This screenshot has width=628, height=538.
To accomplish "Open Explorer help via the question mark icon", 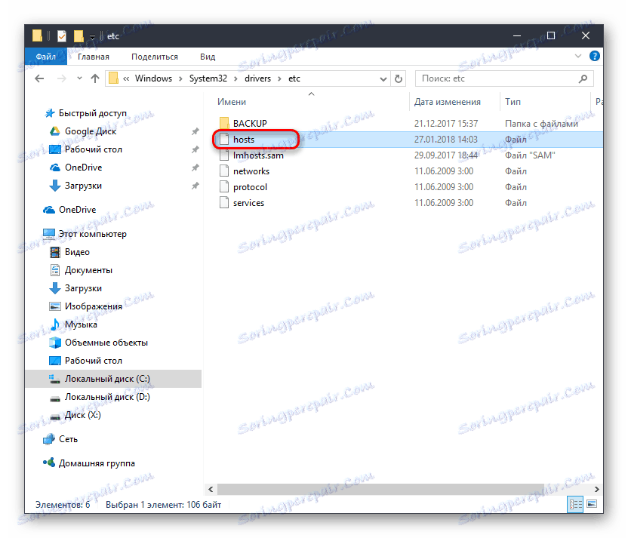I will point(595,56).
